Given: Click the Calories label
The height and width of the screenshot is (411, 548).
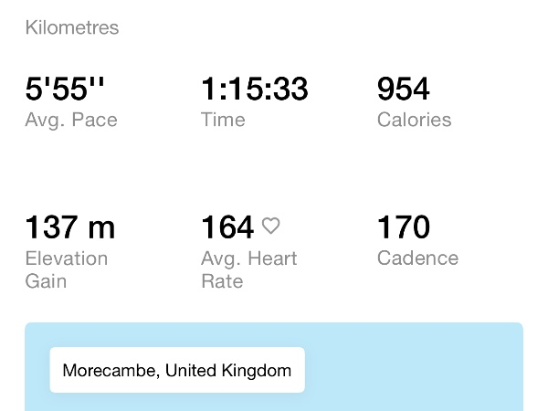Looking at the screenshot, I should click(414, 120).
